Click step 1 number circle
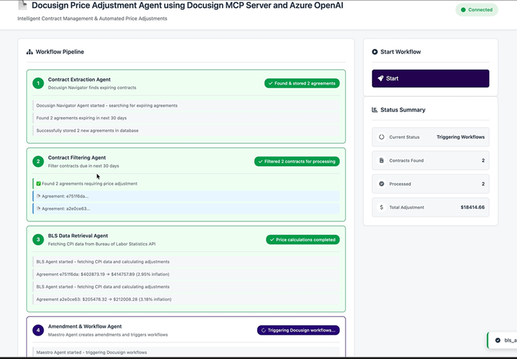Image resolution: width=517 pixels, height=359 pixels. [38, 83]
